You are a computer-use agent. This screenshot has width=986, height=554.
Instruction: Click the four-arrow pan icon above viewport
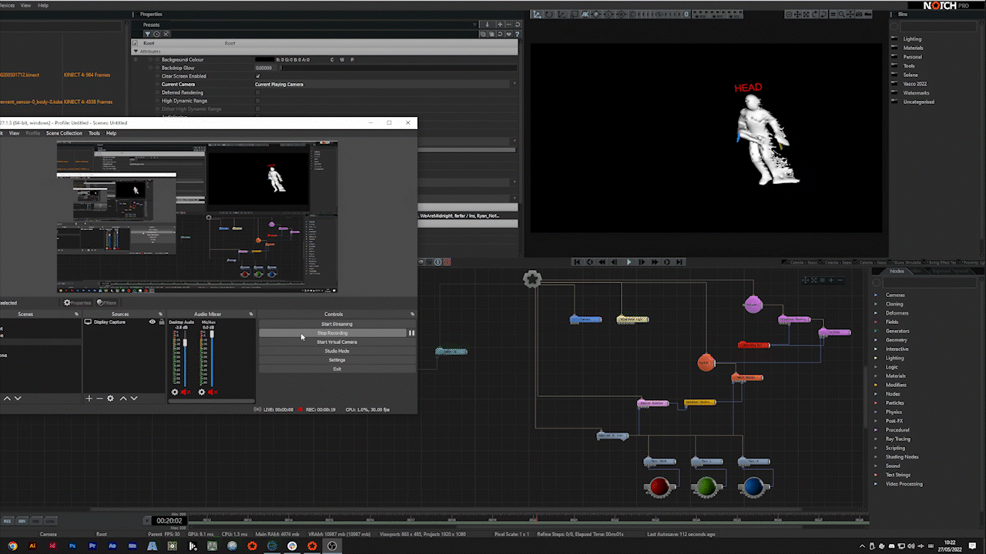coord(797,14)
